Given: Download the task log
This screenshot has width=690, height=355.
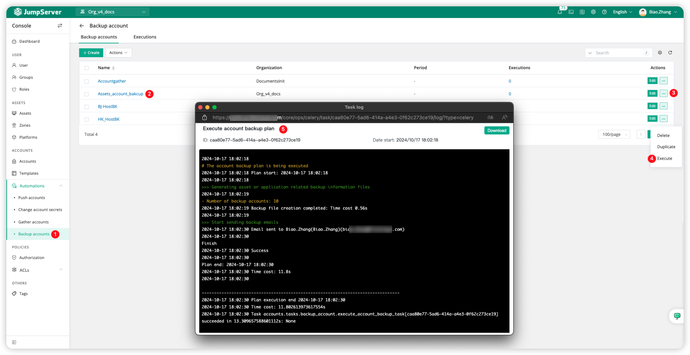Looking at the screenshot, I should (496, 131).
